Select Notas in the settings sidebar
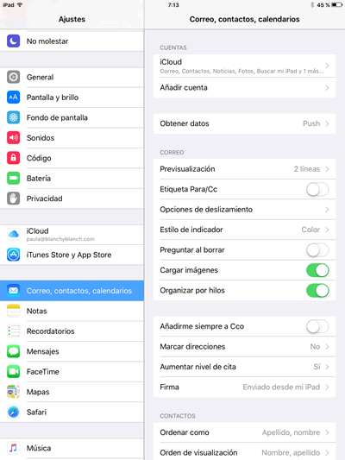The height and width of the screenshot is (460, 345). point(72,311)
